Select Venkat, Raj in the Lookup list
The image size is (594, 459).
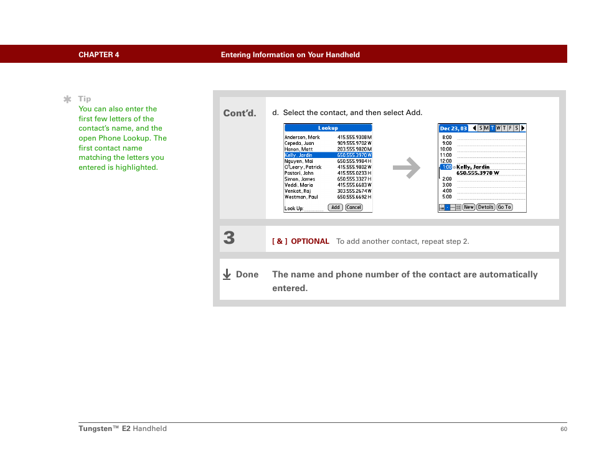(x=328, y=191)
